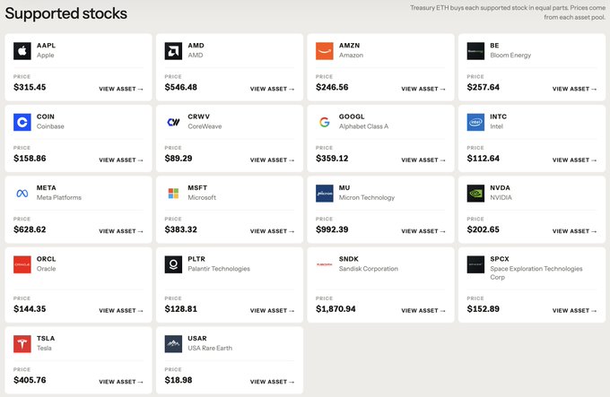Screen dimensions: 610x397
Task: Click the SPCX black logo icon
Action: (x=475, y=264)
